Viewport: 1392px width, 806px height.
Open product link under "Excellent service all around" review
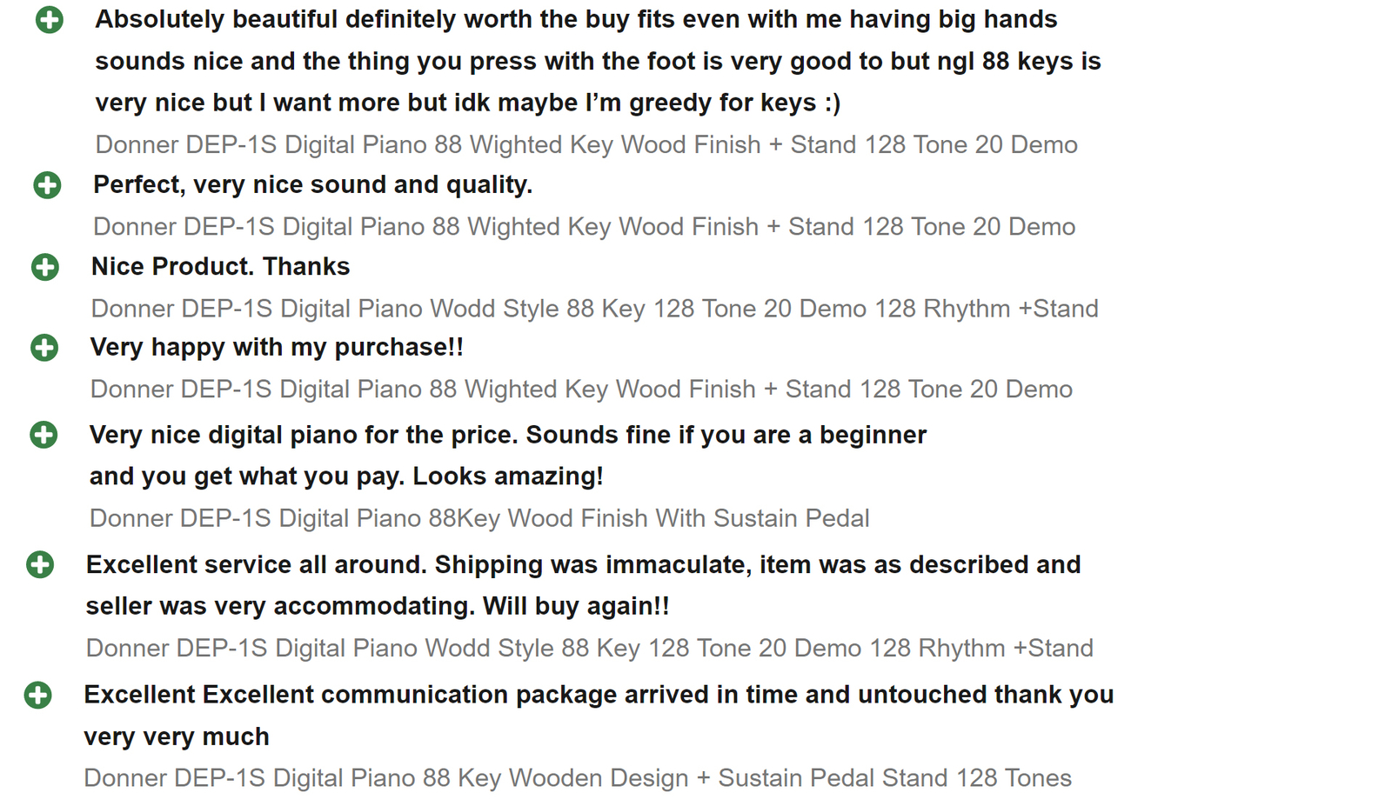tap(589, 648)
